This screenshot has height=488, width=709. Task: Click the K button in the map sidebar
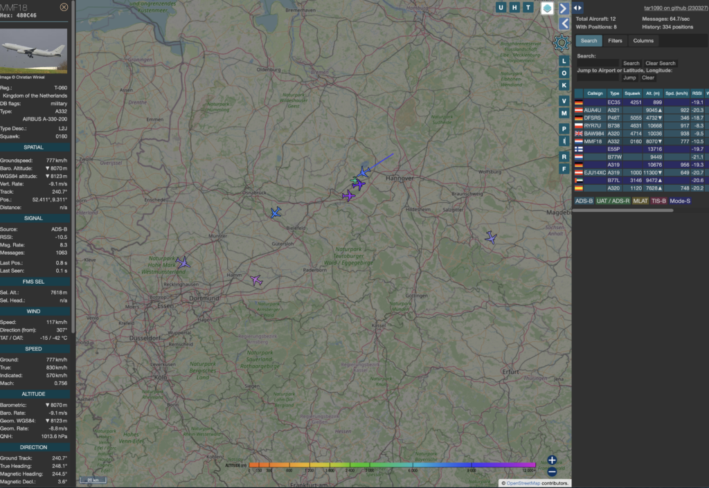pyautogui.click(x=563, y=85)
